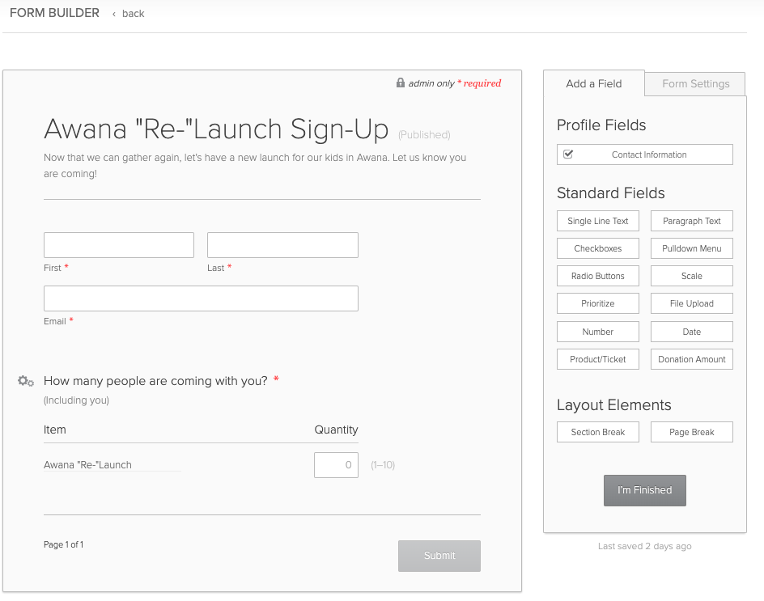Click the Quantity box for Awana Re-Launch

(336, 465)
